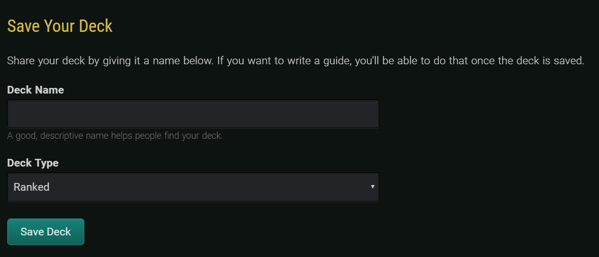This screenshot has width=599, height=257.
Task: Expand the combo box showing Ranked
Action: pos(193,187)
